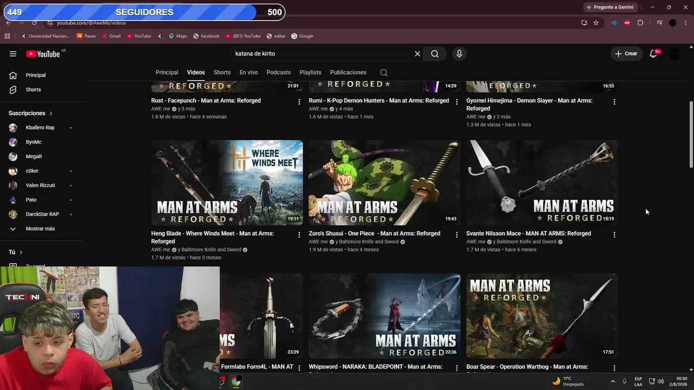Open Baltimore Knife and Sword under Zoro's Shusui
This screenshot has height=390, width=694.
point(369,242)
